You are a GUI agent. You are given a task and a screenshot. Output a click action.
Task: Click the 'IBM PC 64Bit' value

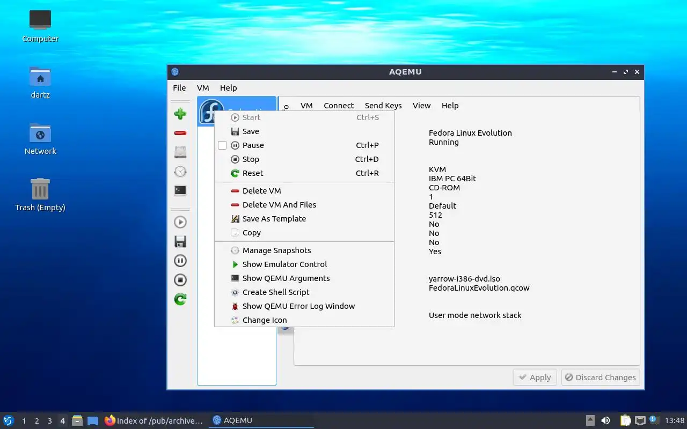452,179
